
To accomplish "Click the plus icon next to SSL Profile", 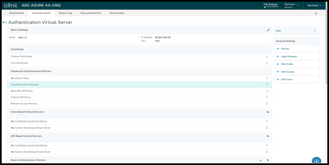I will 278,64.
